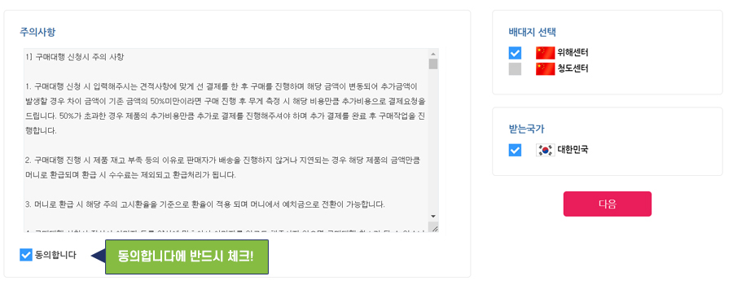Click the 대한민국 label text
The image size is (733, 294).
click(x=573, y=150)
